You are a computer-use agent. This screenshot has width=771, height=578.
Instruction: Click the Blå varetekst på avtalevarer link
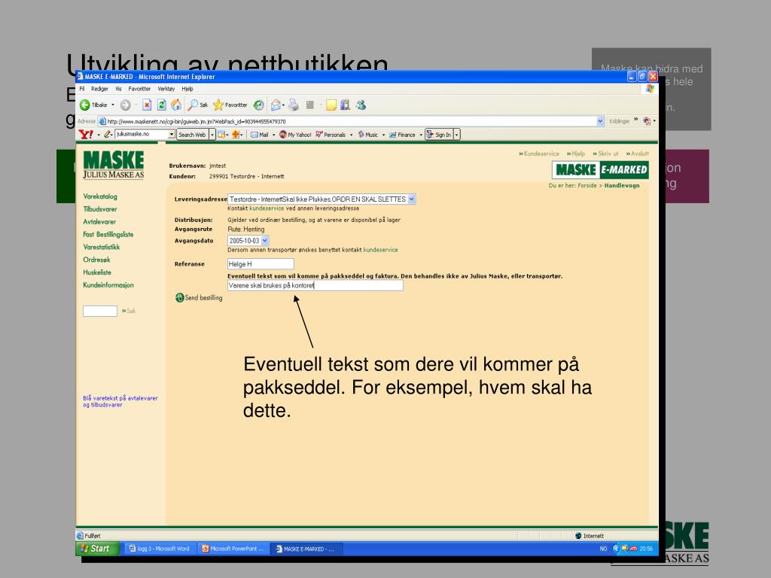pyautogui.click(x=120, y=402)
